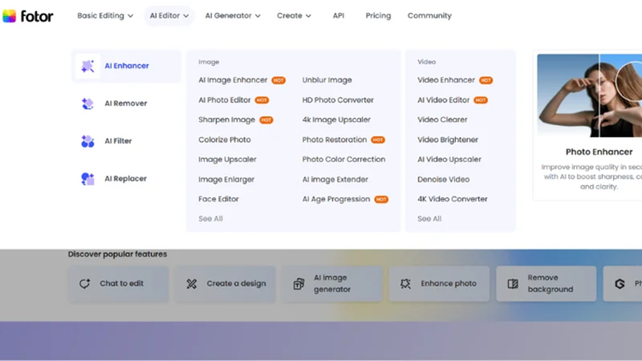This screenshot has width=642, height=361.
Task: Click See All under Image
Action: pyautogui.click(x=210, y=218)
